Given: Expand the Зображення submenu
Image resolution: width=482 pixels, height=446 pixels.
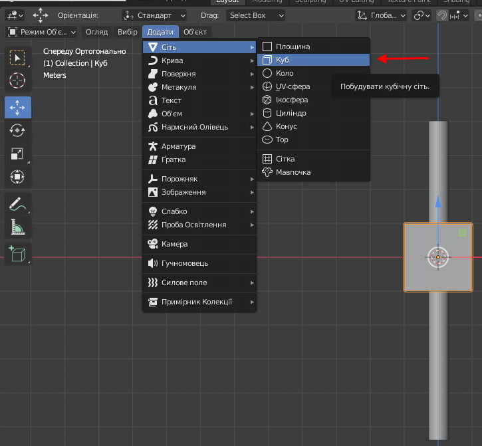Looking at the screenshot, I should [200, 192].
